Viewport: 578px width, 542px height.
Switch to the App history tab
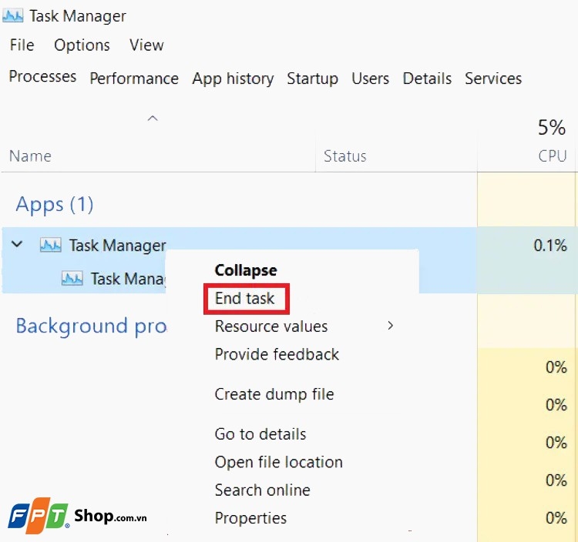(x=233, y=79)
